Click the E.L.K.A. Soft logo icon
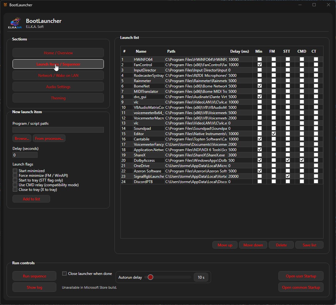Image resolution: width=336 pixels, height=305 pixels. [15, 23]
